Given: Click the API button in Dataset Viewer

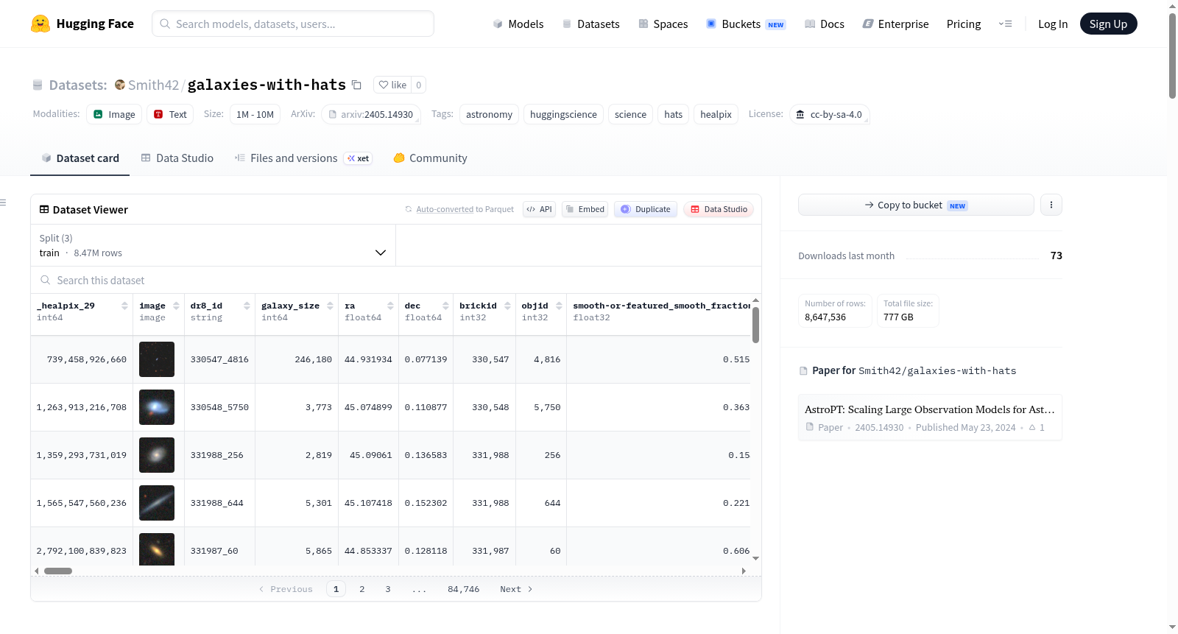Looking at the screenshot, I should tap(539, 209).
